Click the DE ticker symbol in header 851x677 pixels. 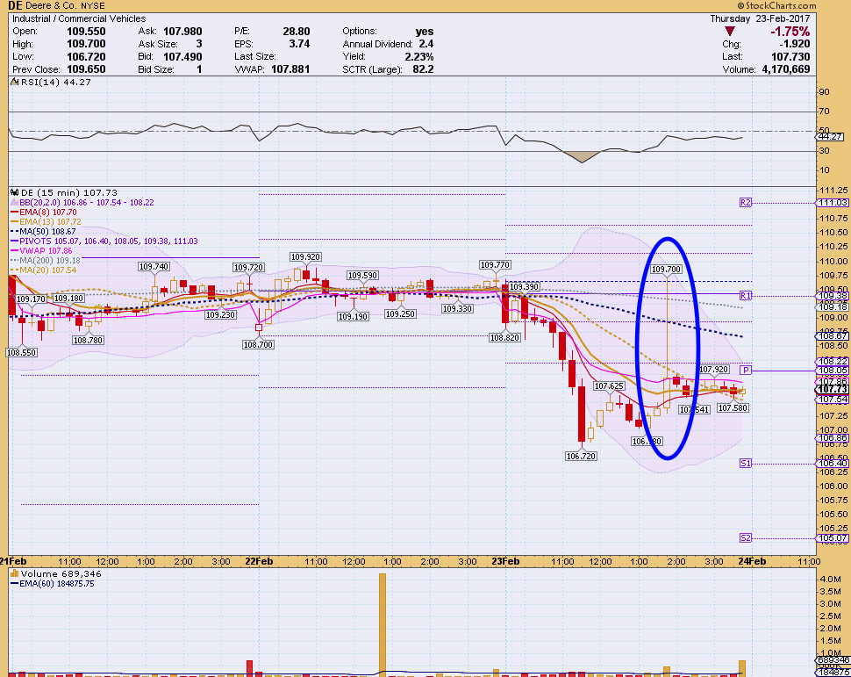[16, 6]
